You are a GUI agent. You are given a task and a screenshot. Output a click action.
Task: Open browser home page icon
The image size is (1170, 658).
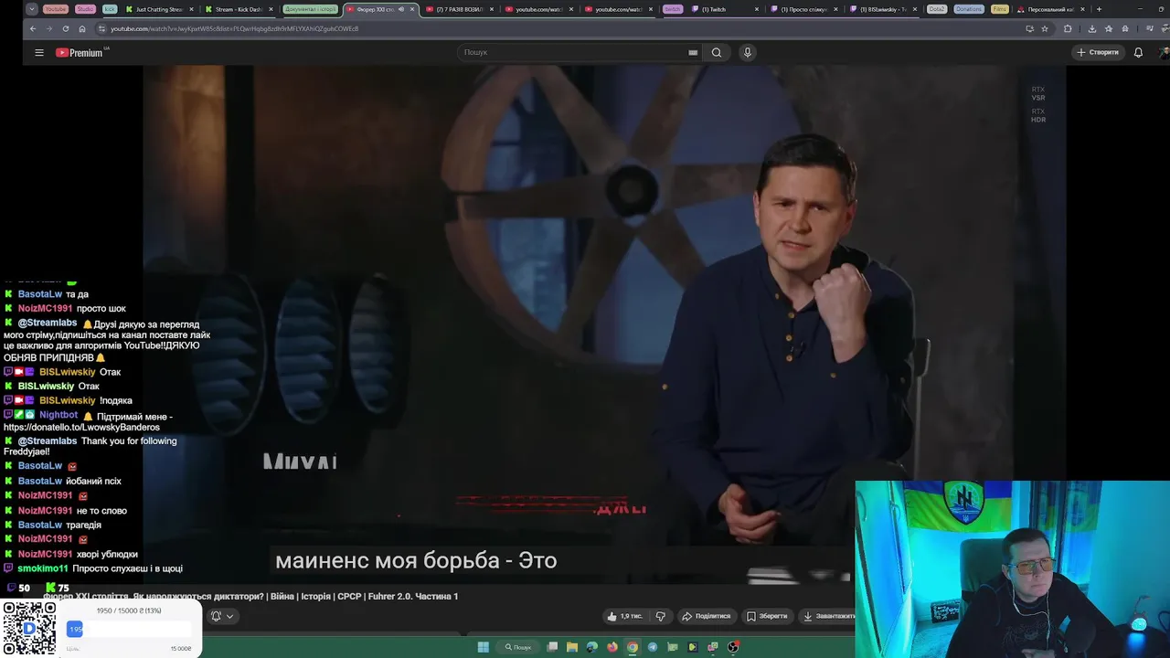point(82,28)
